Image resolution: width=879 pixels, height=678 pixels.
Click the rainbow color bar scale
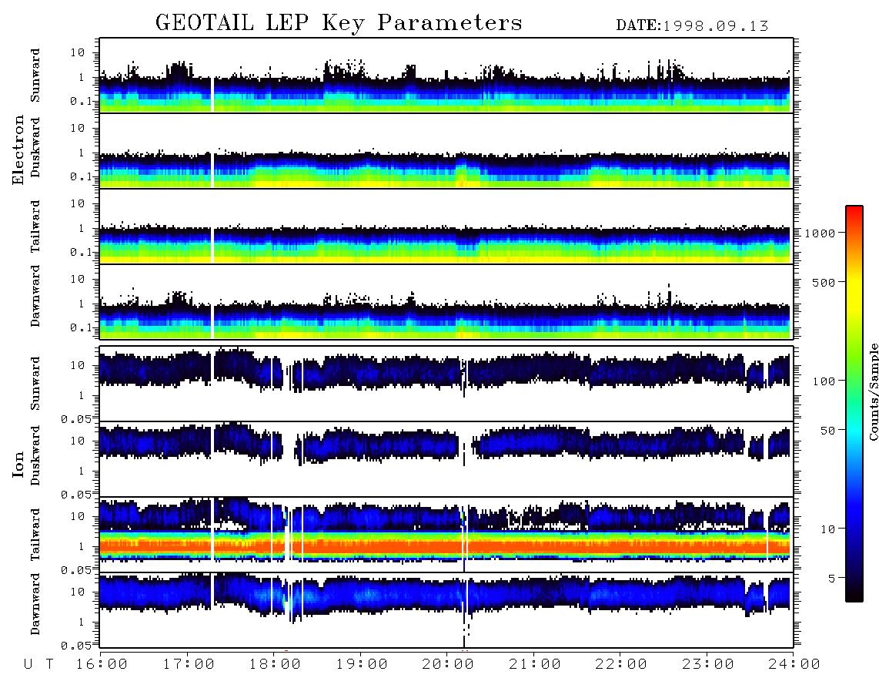[854, 404]
